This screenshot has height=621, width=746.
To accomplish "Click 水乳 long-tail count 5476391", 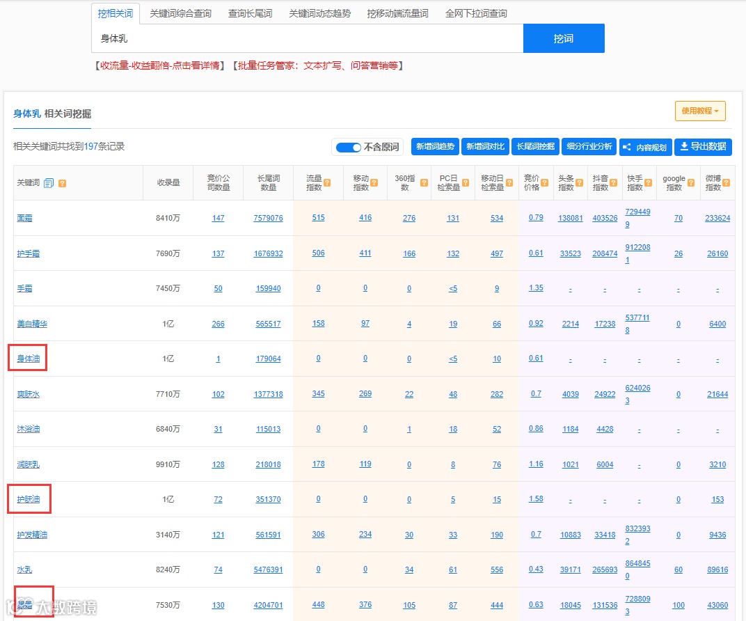I will (269, 569).
